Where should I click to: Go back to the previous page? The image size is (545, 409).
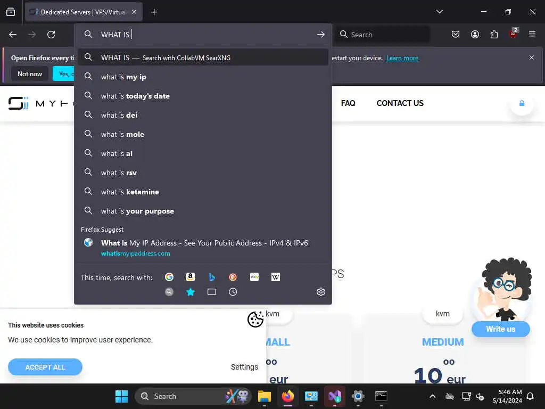click(x=13, y=35)
